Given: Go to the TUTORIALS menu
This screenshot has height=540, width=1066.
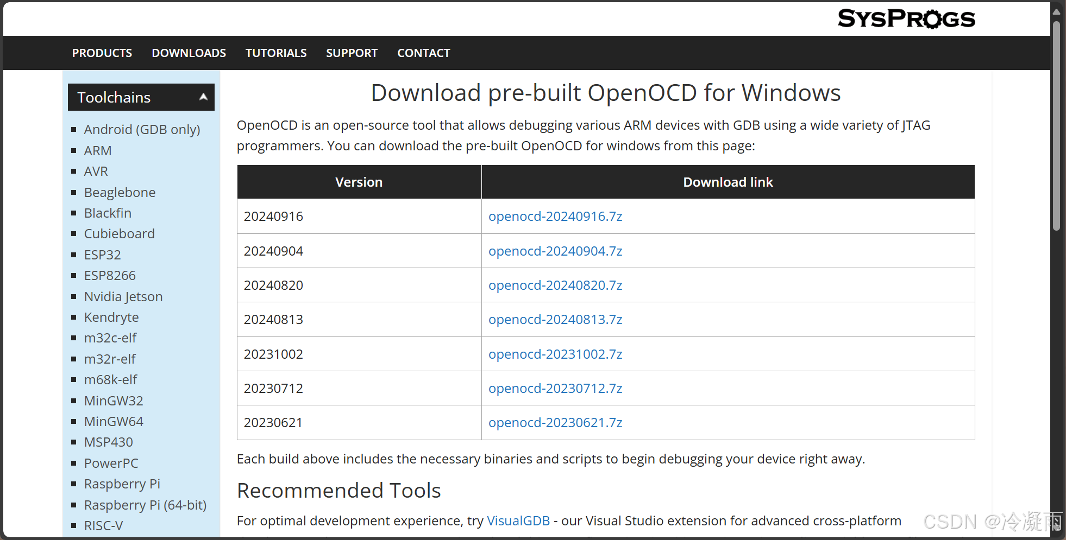Looking at the screenshot, I should click(x=276, y=53).
